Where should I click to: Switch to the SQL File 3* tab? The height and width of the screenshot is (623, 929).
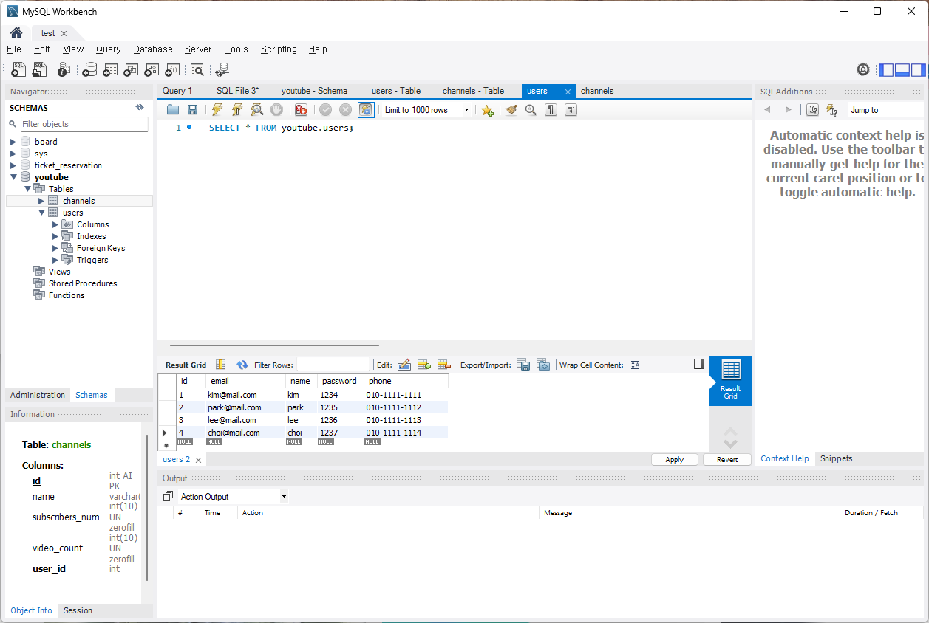tap(237, 91)
